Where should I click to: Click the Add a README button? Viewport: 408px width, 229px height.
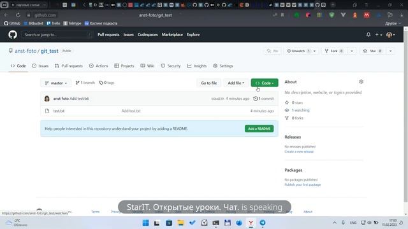pos(259,128)
